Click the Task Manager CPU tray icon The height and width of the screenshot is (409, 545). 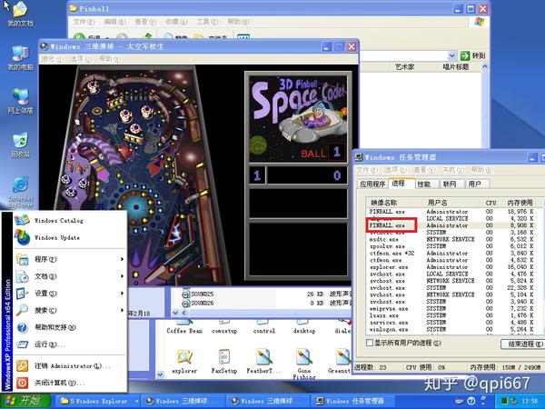(504, 401)
